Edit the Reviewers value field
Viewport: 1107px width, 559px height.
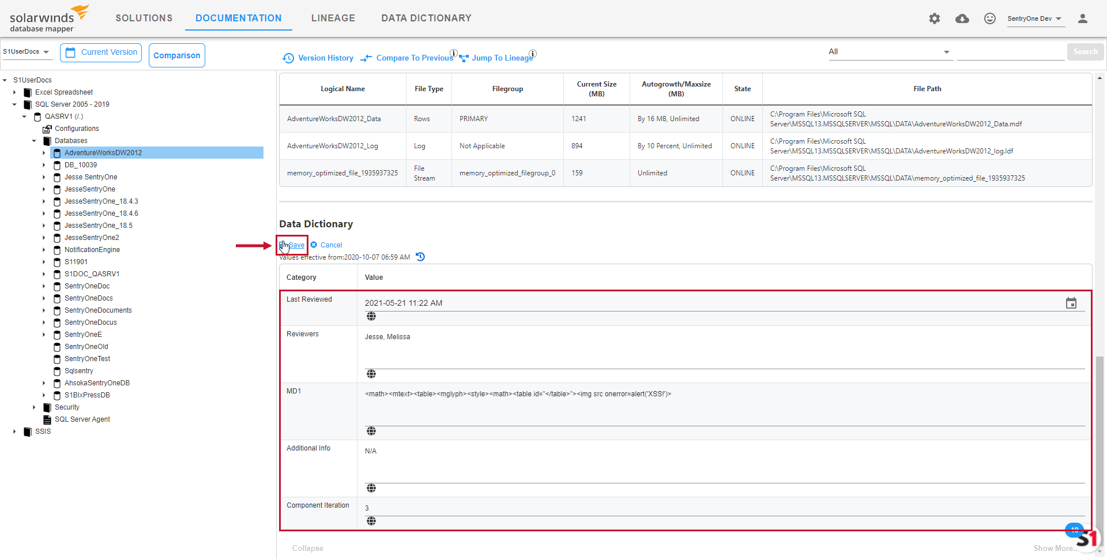(725, 350)
